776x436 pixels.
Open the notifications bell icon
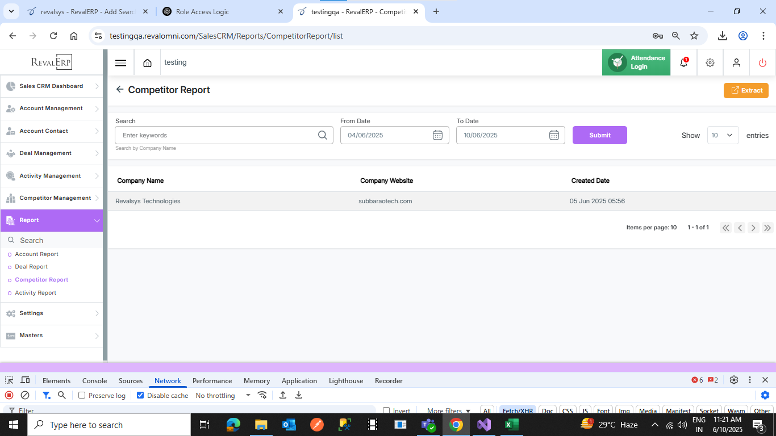pyautogui.click(x=683, y=63)
